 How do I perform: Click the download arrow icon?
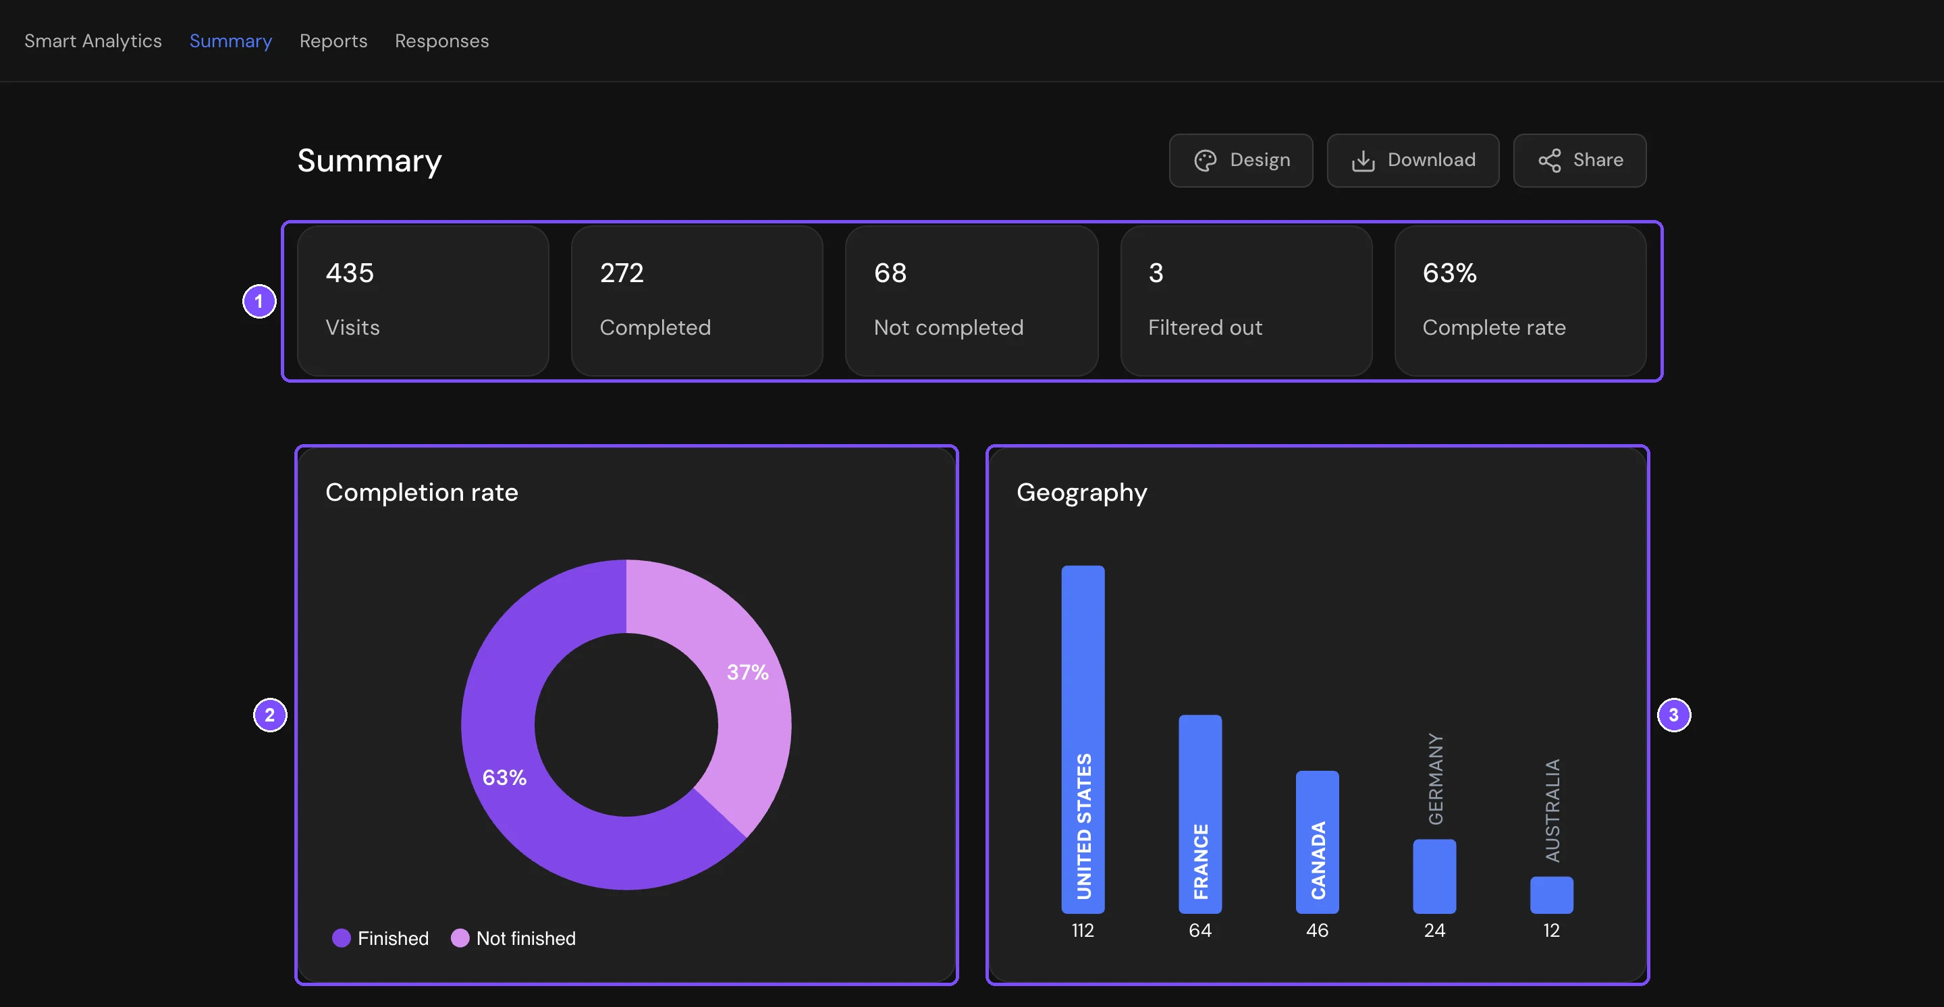1363,161
